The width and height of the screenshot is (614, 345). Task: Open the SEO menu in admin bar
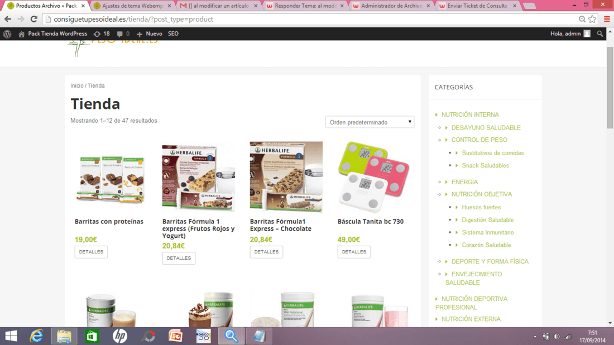pyautogui.click(x=173, y=33)
